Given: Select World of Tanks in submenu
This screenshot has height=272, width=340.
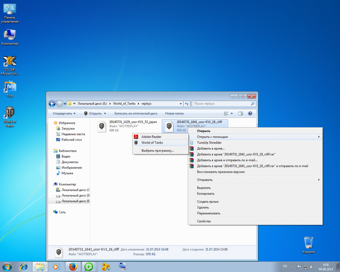Looking at the screenshot, I should (152, 143).
